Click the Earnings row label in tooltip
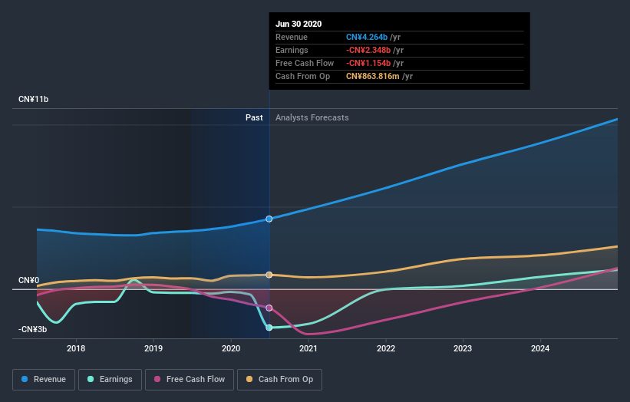Screen dimensions: 630x402 click(x=292, y=50)
